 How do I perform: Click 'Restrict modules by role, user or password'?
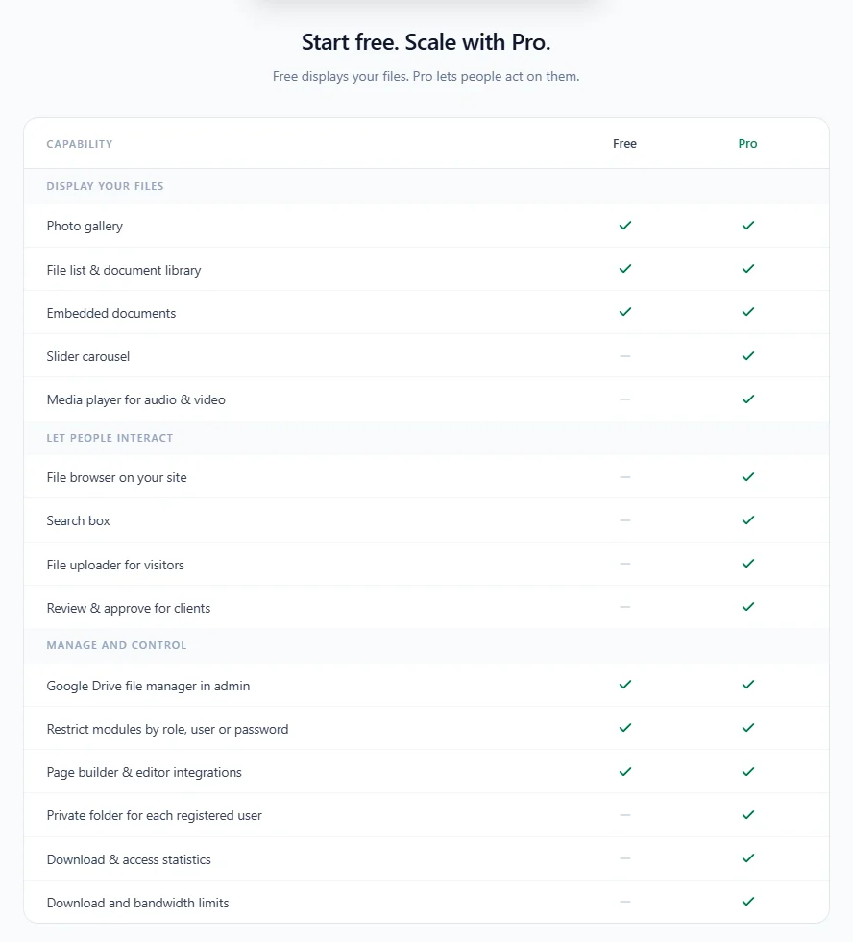pyautogui.click(x=168, y=729)
